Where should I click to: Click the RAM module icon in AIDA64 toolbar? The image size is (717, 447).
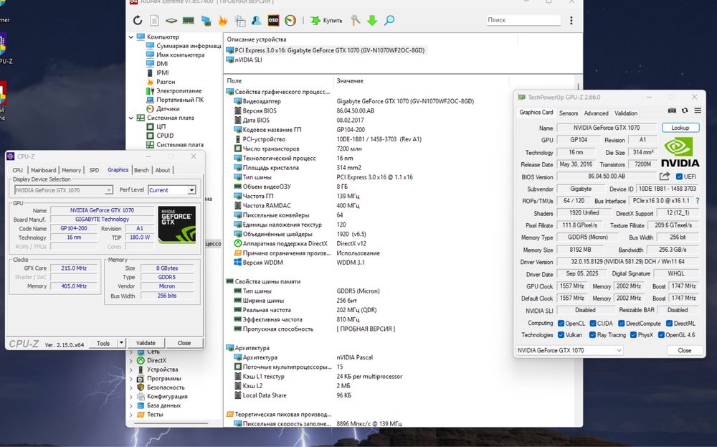tap(189, 21)
